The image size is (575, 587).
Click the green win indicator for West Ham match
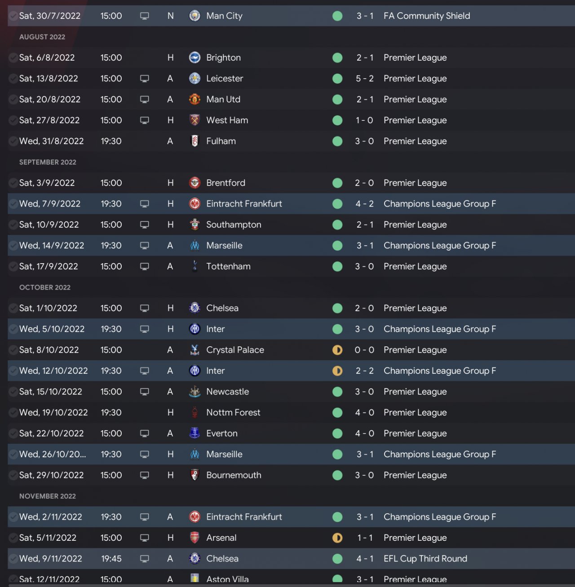click(x=337, y=120)
